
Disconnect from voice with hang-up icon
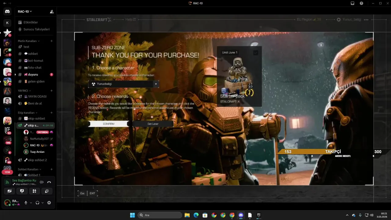pyautogui.click(x=49, y=182)
